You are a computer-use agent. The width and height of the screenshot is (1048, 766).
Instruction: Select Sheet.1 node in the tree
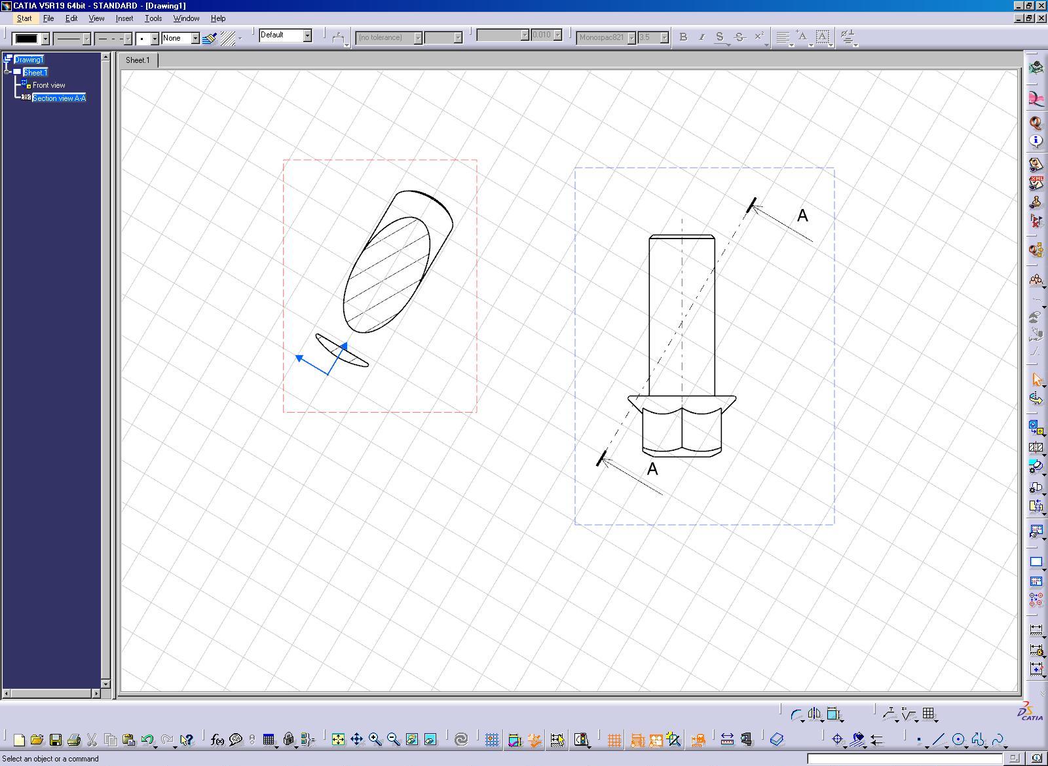click(35, 72)
